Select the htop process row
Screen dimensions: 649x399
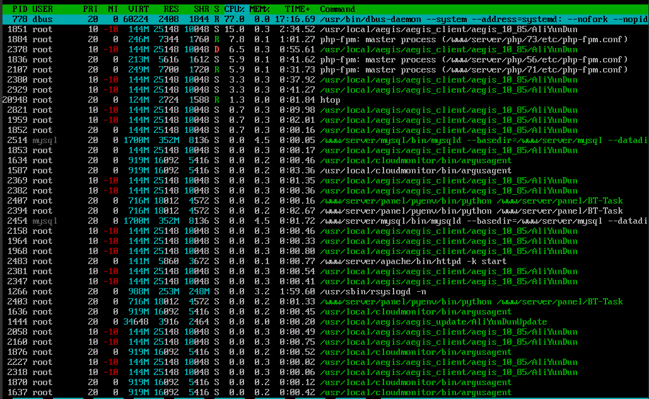[324, 100]
